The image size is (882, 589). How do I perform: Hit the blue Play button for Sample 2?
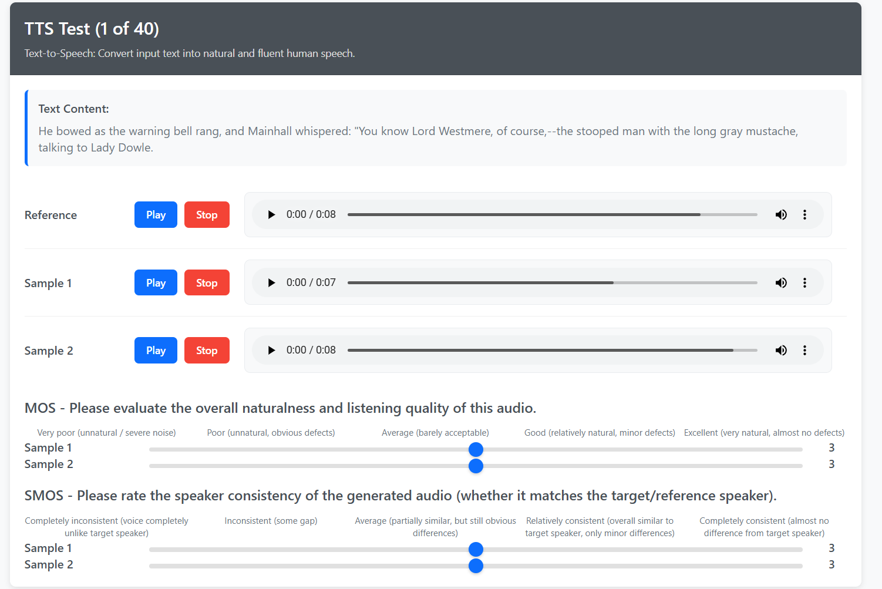pos(156,351)
